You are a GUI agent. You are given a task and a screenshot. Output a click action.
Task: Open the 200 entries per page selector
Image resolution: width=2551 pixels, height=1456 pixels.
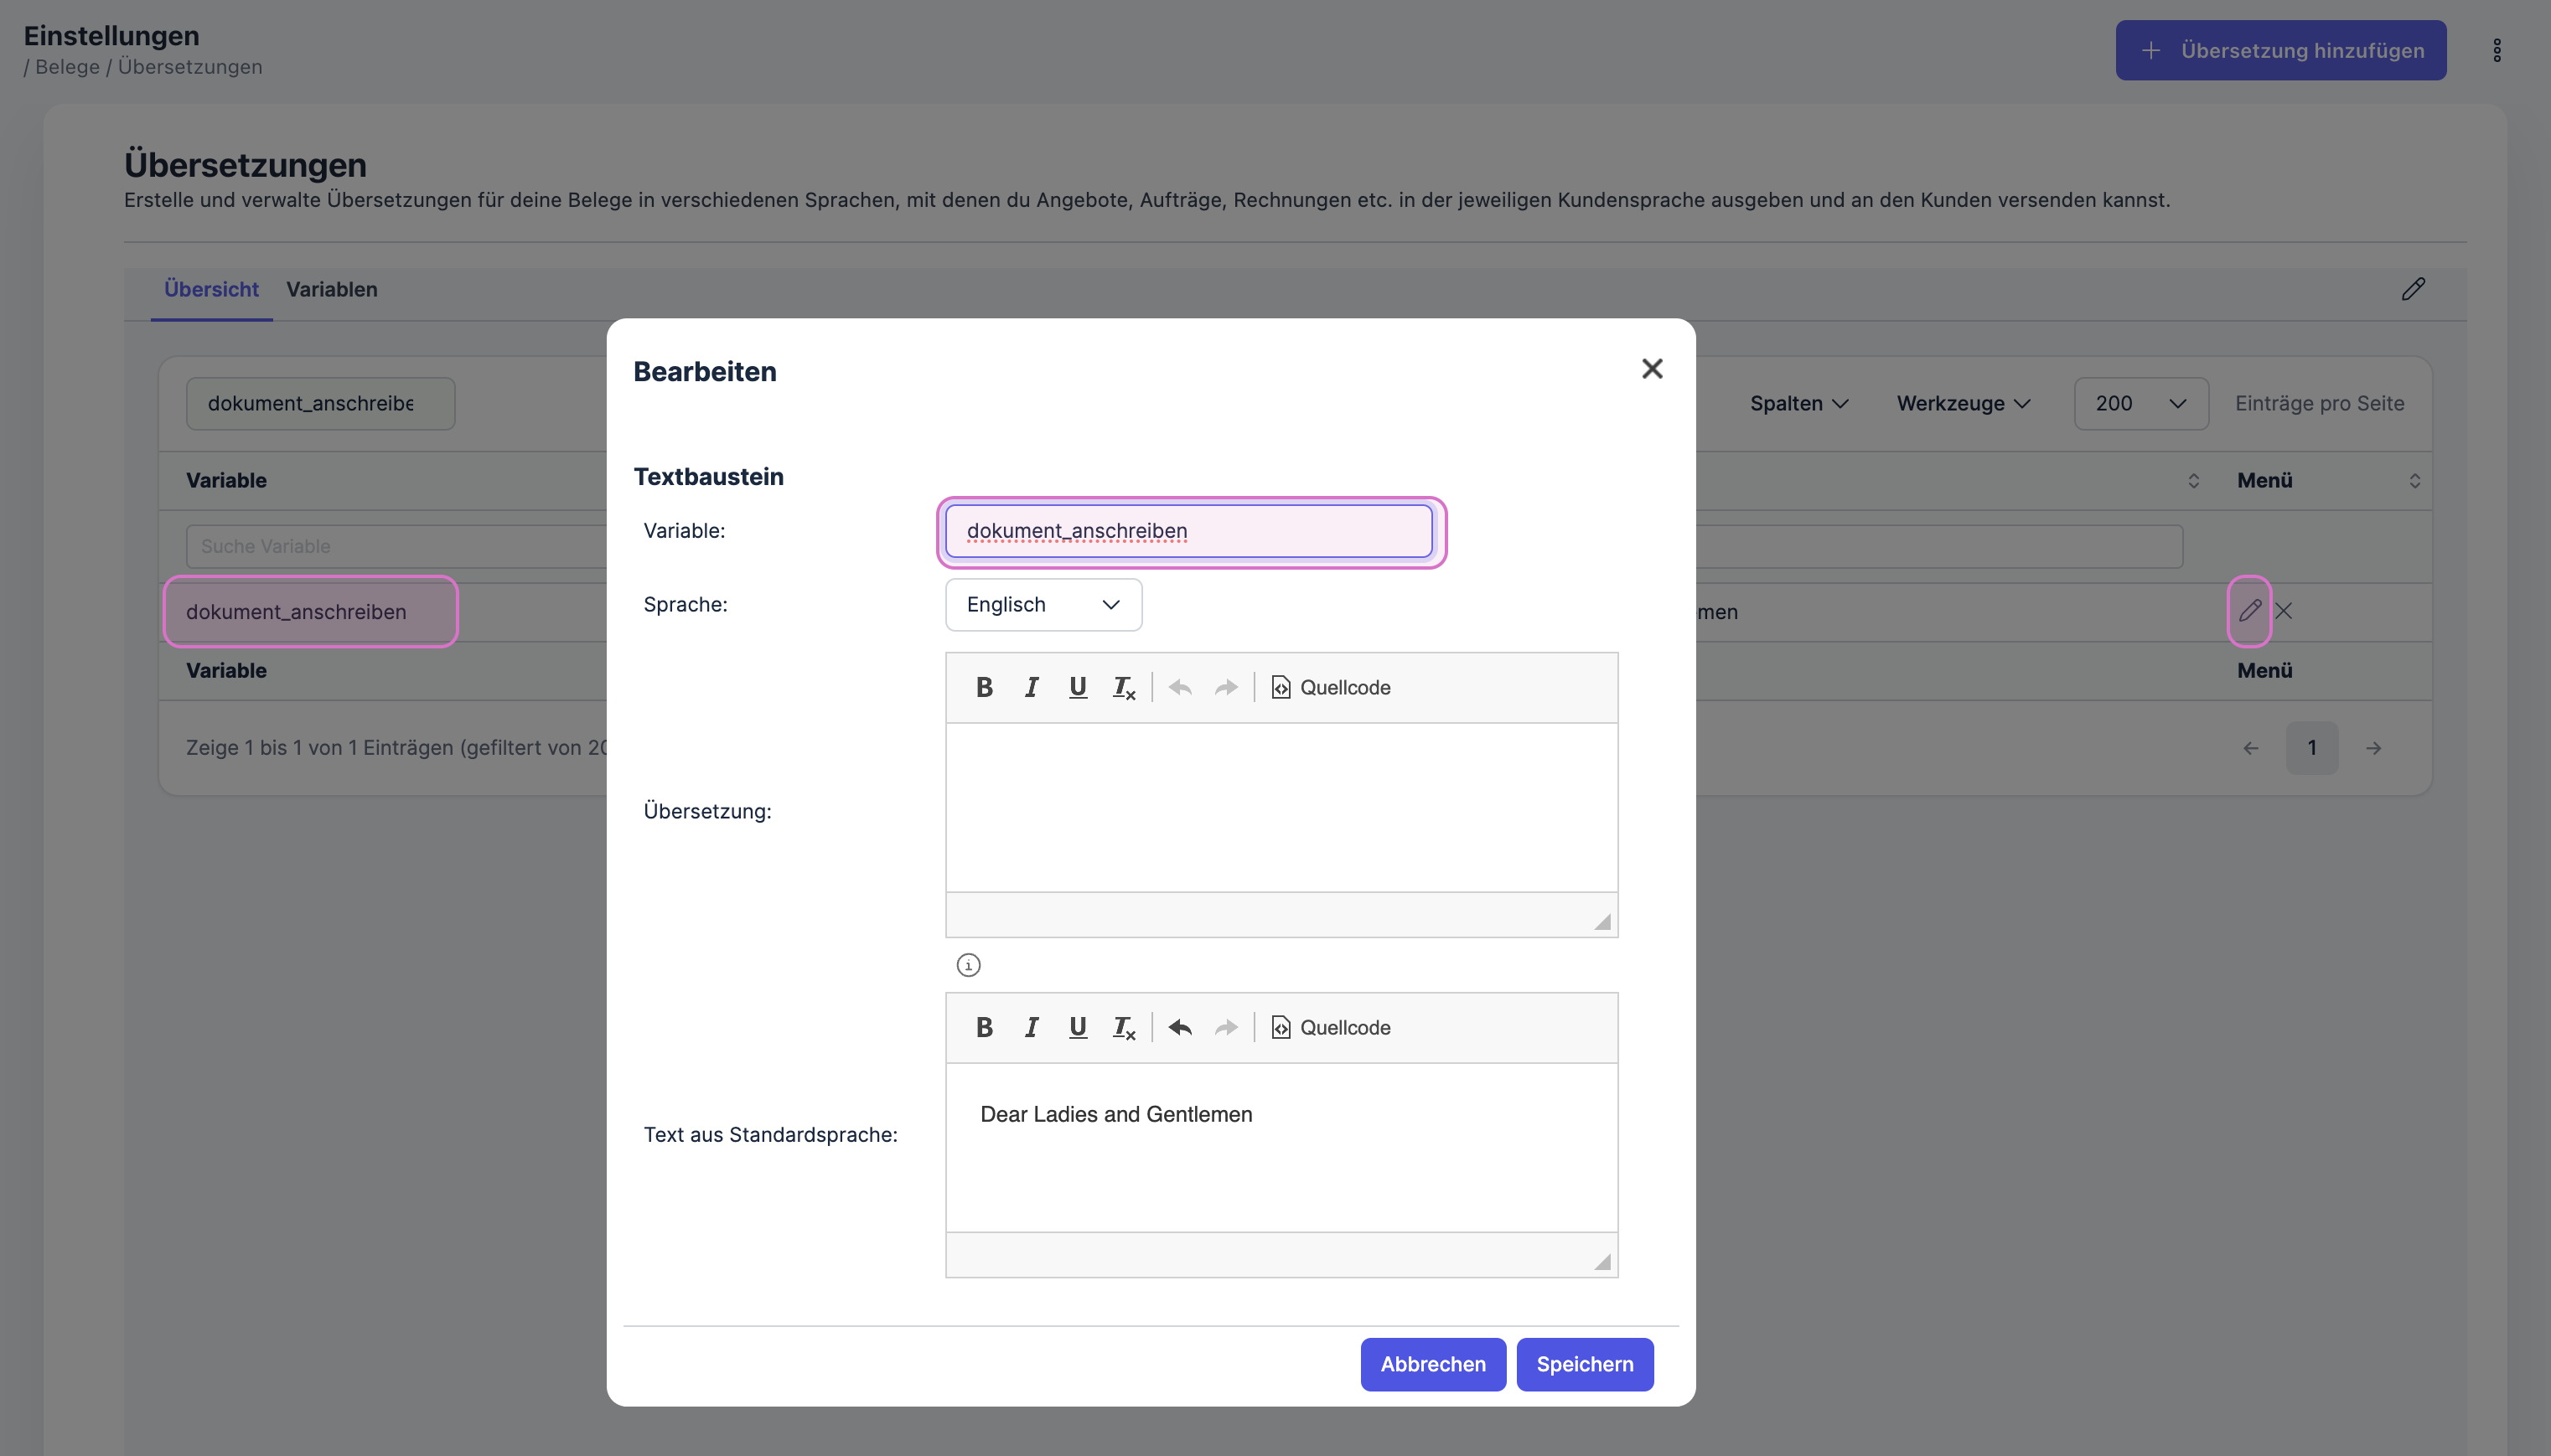tap(2140, 403)
